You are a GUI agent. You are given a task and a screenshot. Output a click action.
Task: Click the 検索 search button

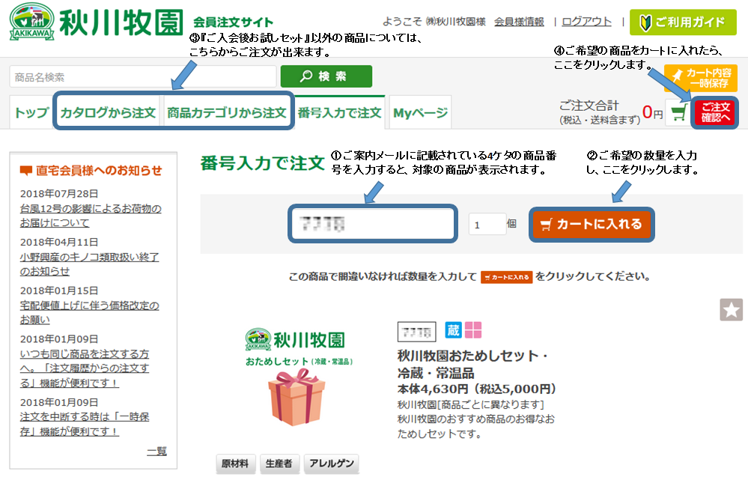pyautogui.click(x=326, y=76)
